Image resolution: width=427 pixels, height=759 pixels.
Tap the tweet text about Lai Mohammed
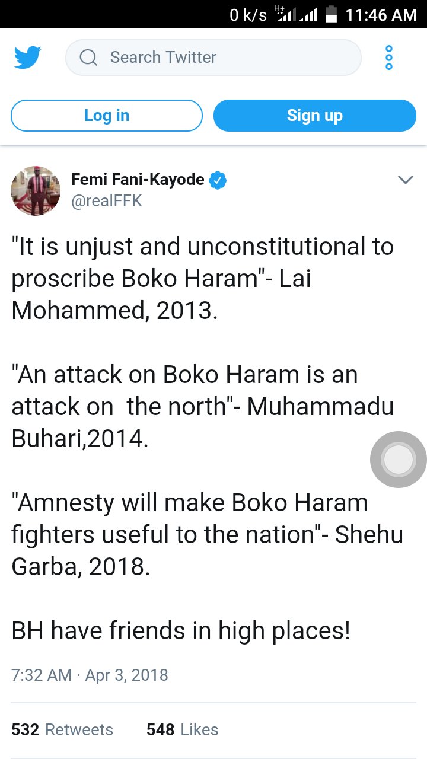(203, 279)
